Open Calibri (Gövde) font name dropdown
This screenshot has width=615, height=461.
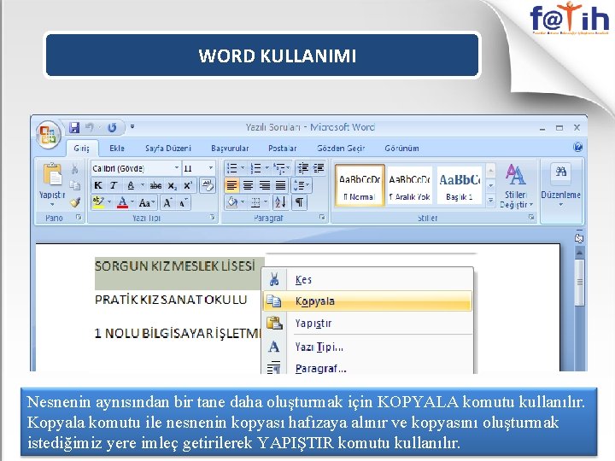[177, 168]
